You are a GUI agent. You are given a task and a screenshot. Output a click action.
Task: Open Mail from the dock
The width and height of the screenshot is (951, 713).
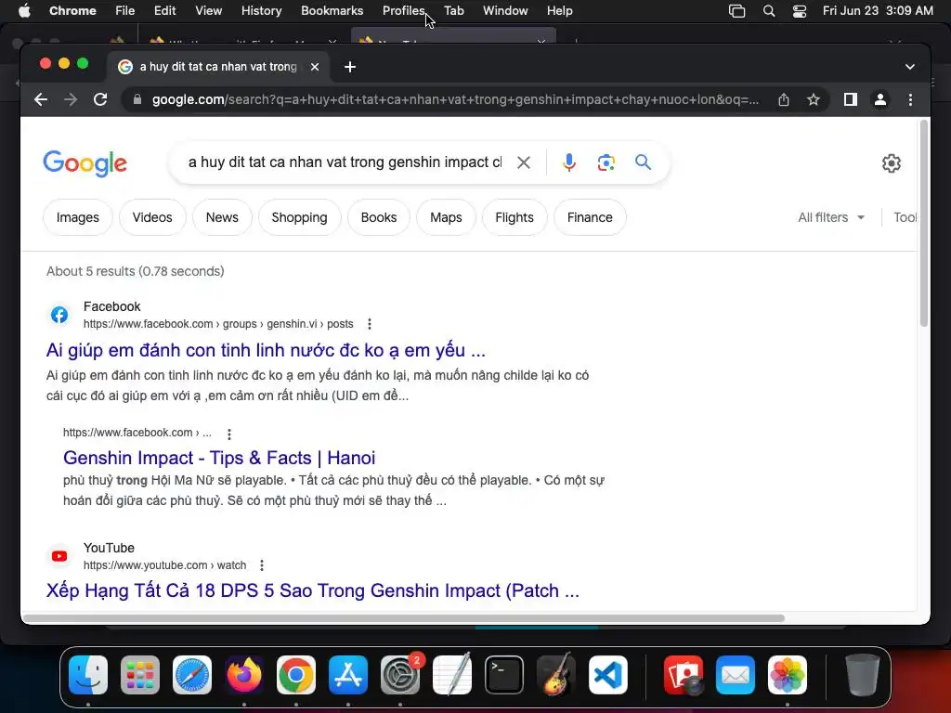click(736, 675)
